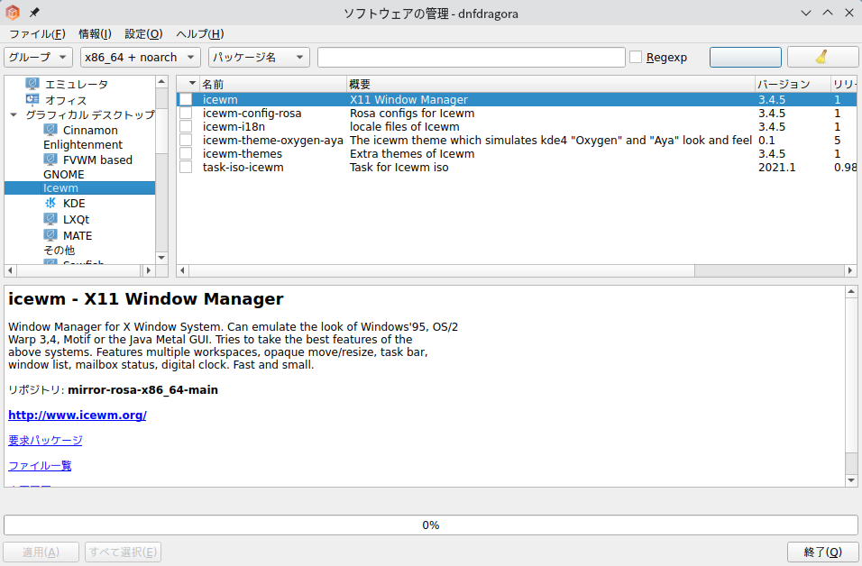Check the box for task-iso-icewm
This screenshot has height=566, width=862.
tap(186, 167)
